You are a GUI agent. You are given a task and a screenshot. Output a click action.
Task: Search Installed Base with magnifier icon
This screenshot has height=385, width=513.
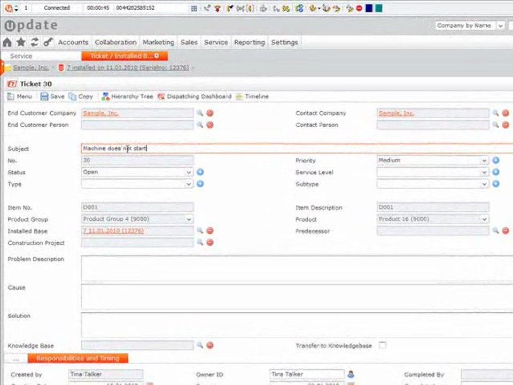[x=200, y=230]
